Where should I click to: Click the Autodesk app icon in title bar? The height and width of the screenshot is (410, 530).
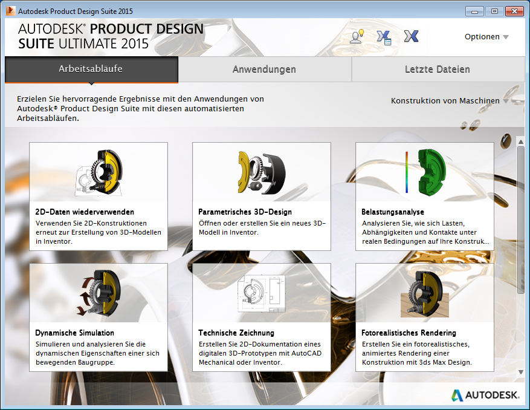(10, 11)
